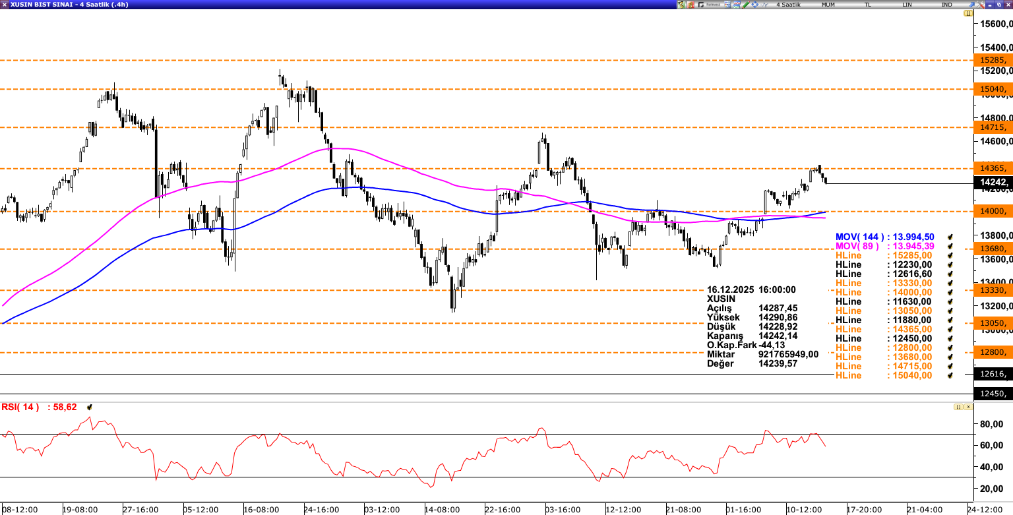The height and width of the screenshot is (515, 1013).
Task: Open the MUM chart type selector
Action: [x=828, y=5]
